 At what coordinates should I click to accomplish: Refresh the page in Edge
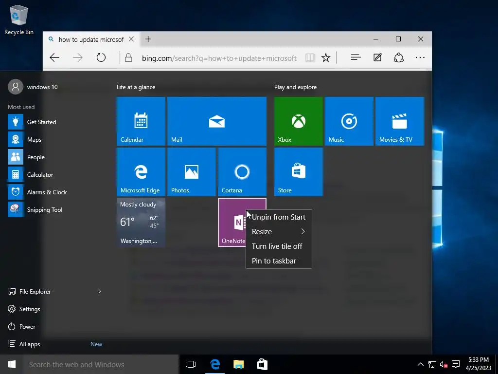(x=101, y=57)
